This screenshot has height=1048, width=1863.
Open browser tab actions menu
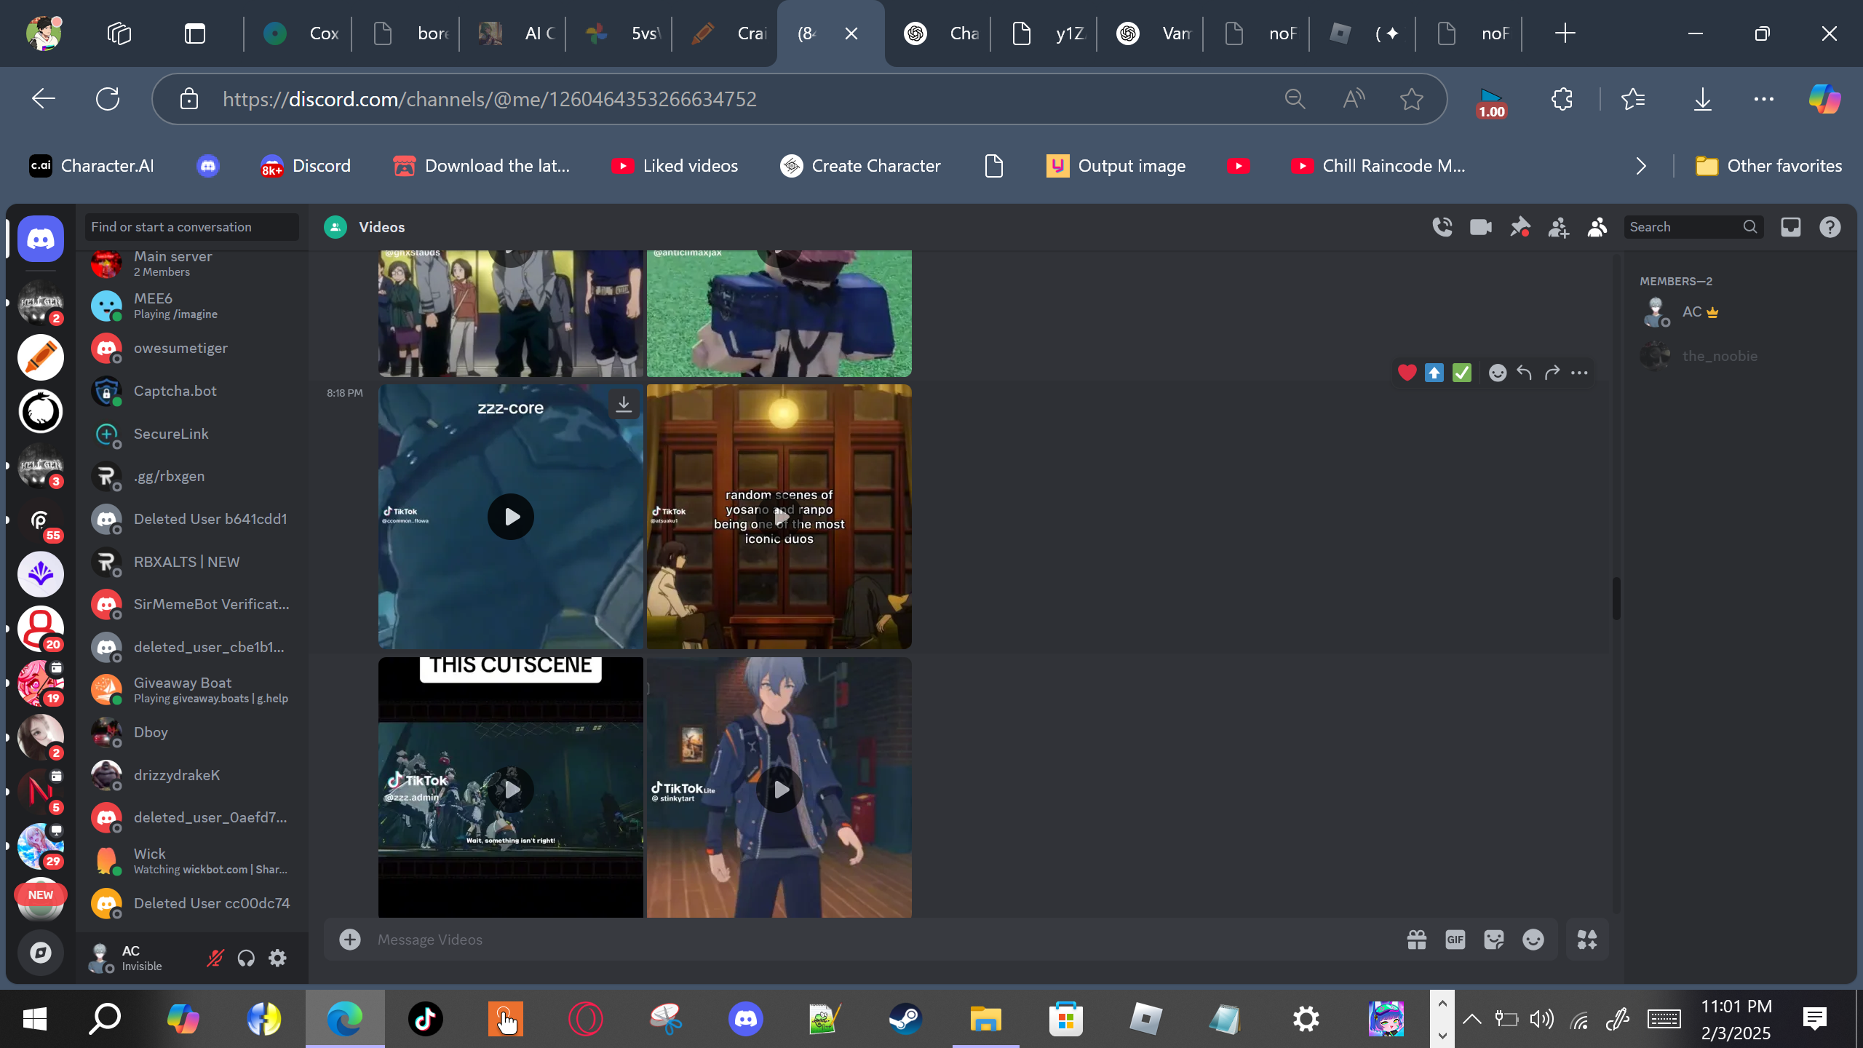click(195, 33)
